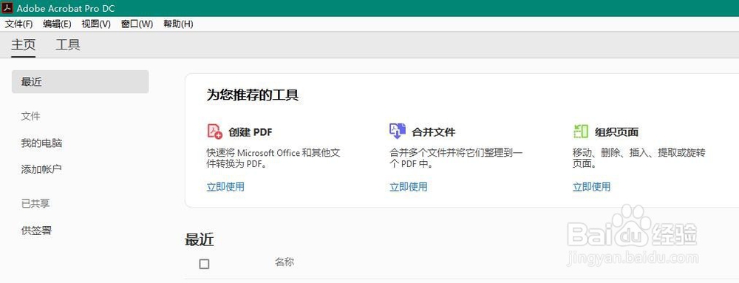Open the 窗口(W) menu

(x=137, y=24)
